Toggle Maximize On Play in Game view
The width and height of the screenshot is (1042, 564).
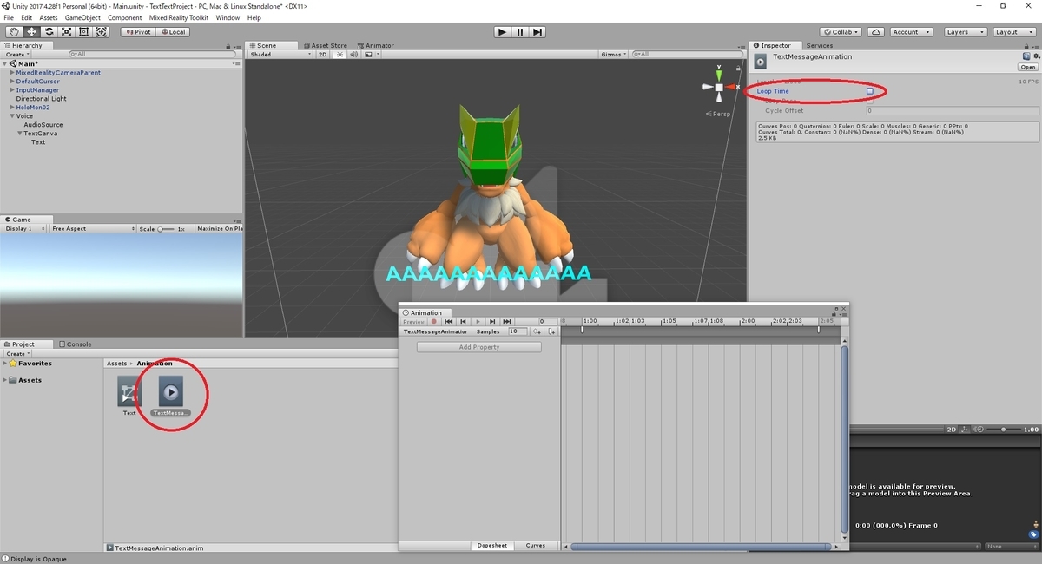tap(219, 228)
